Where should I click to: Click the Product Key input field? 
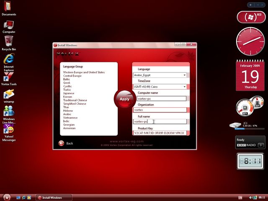(160, 133)
